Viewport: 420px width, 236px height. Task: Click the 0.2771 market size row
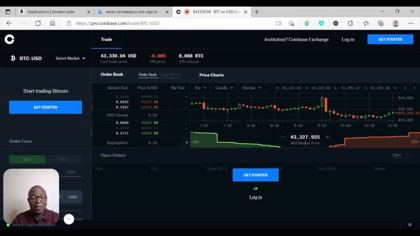[x=140, y=133]
